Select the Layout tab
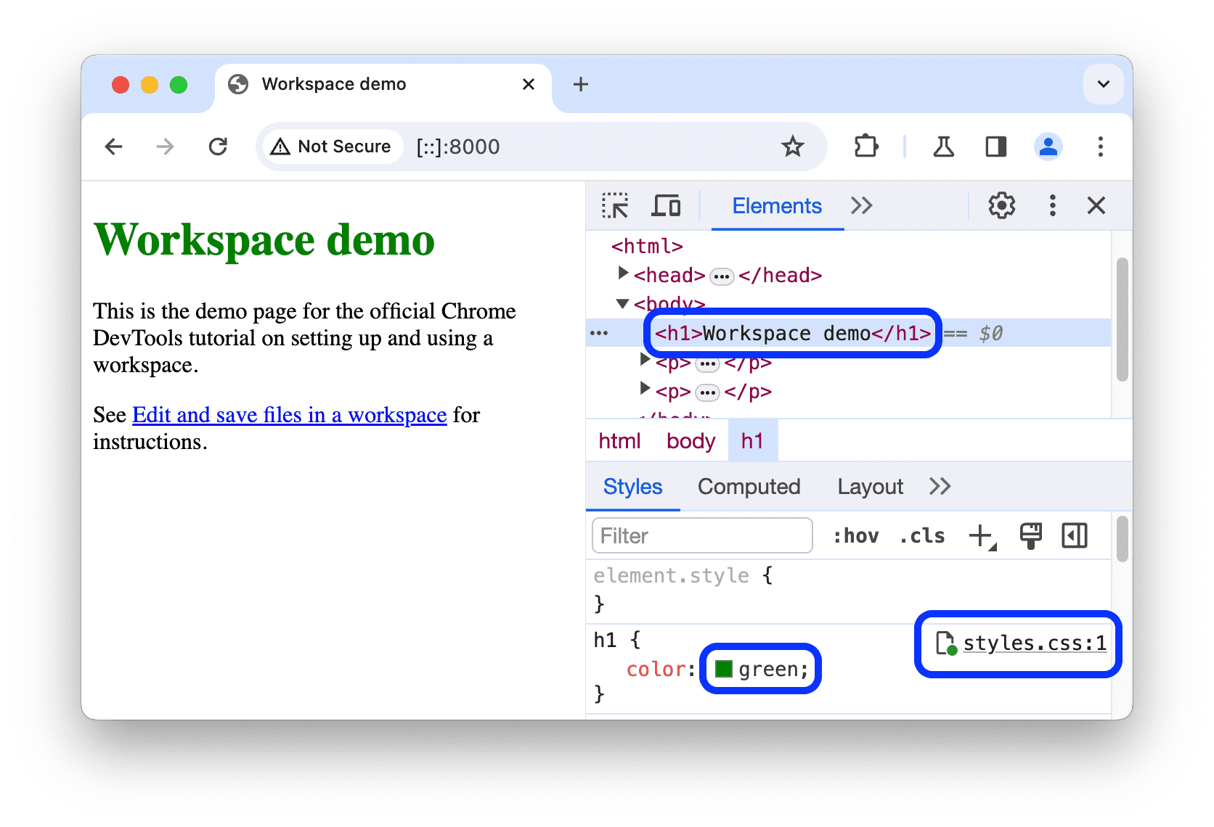 click(869, 487)
